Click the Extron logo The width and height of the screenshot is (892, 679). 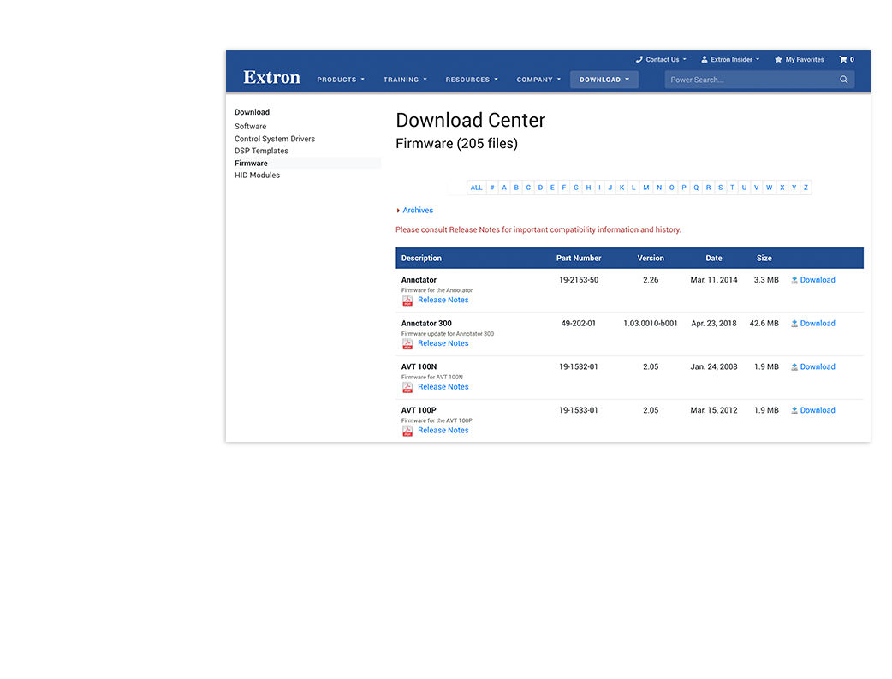point(271,77)
